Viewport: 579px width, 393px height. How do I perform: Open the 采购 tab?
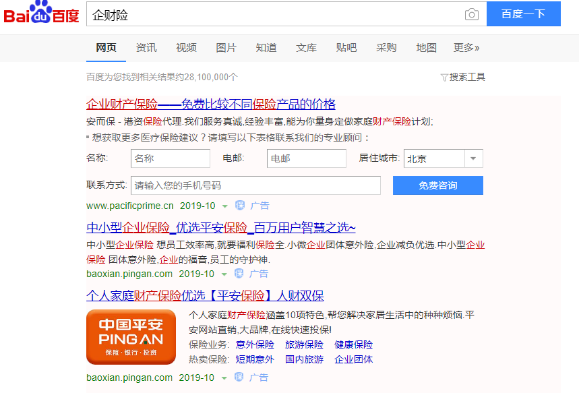(x=386, y=48)
